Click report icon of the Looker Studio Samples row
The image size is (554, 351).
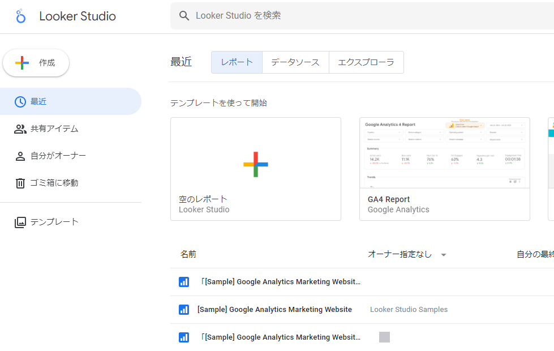[x=184, y=310]
